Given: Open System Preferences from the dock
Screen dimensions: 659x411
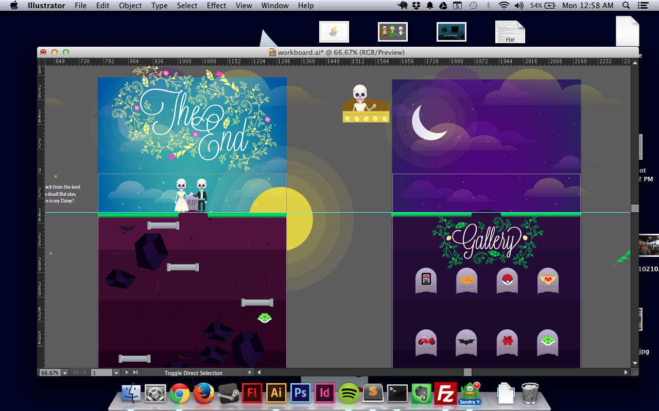Looking at the screenshot, I should [x=155, y=394].
